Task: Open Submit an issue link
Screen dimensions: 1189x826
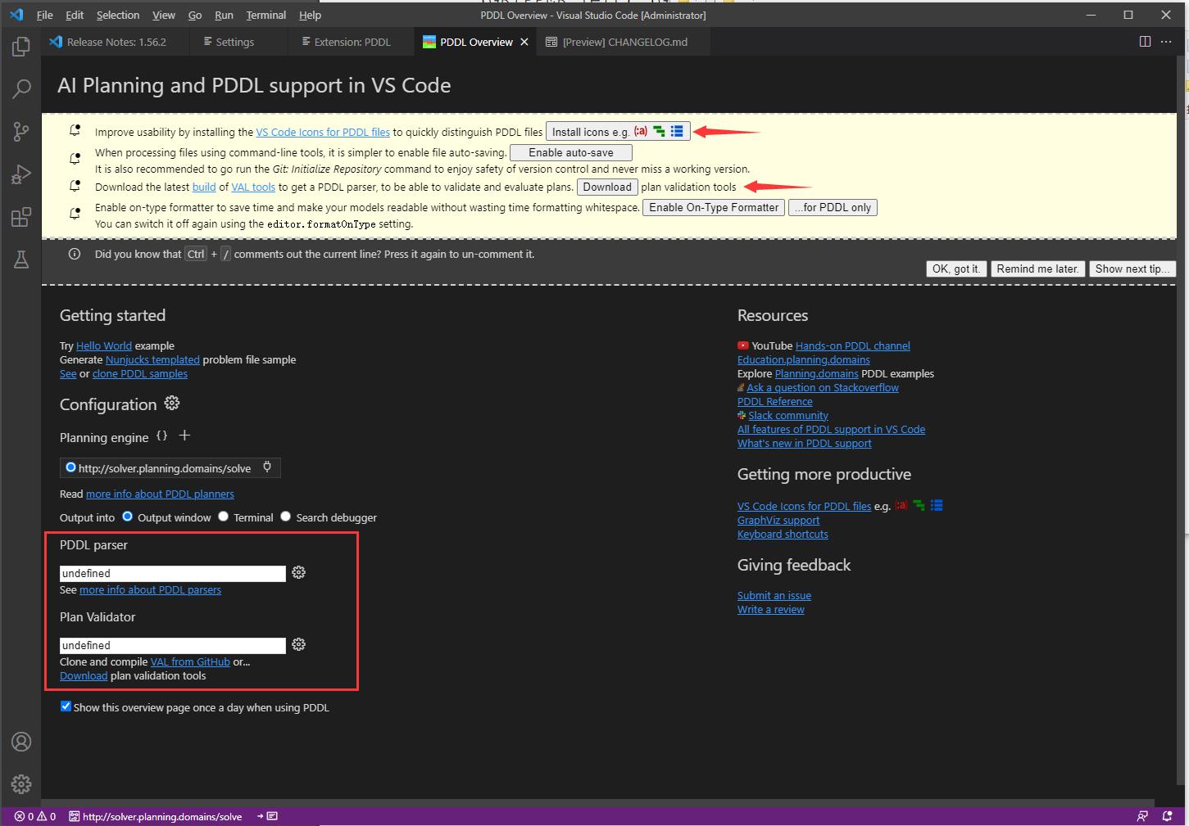Action: pyautogui.click(x=774, y=595)
